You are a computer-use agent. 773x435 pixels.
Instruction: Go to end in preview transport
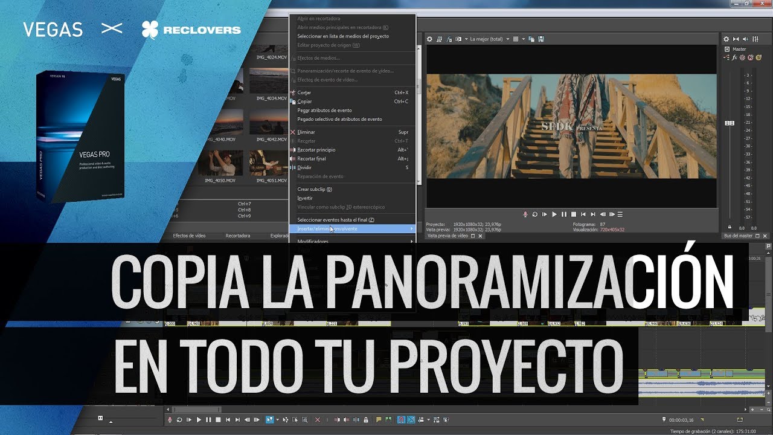pyautogui.click(x=593, y=214)
